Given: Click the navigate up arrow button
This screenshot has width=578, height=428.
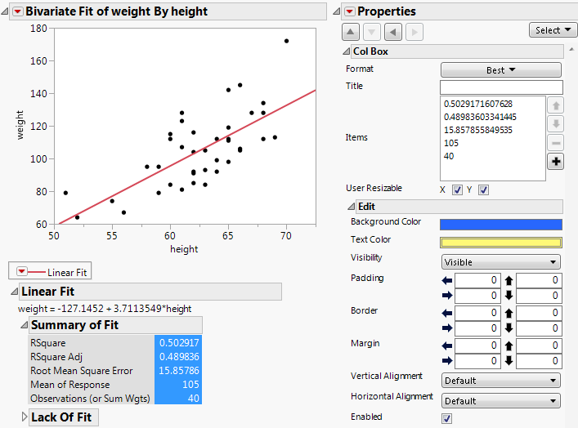Looking at the screenshot, I should 350,32.
